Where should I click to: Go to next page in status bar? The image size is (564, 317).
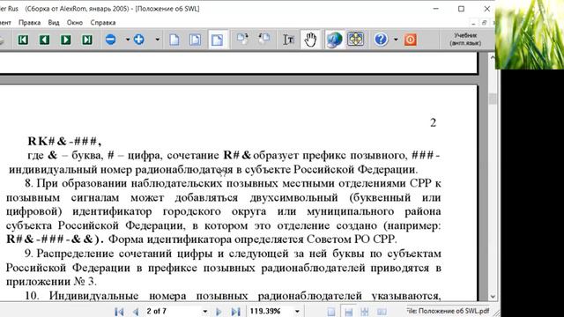pos(219,312)
